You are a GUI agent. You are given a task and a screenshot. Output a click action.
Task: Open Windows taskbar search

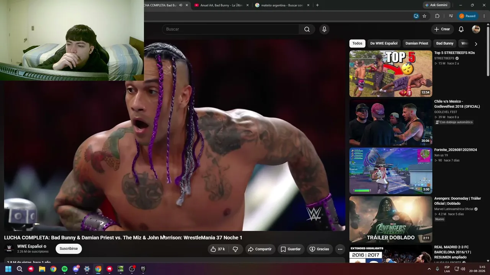(20, 269)
